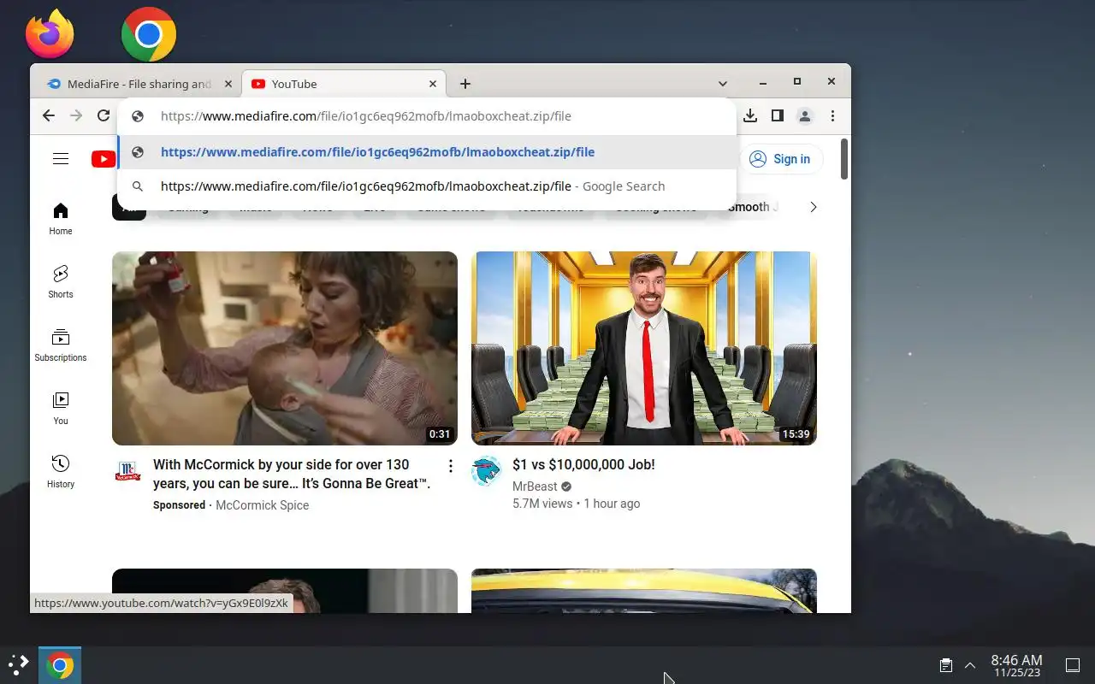
Task: Reload the current page
Action: point(104,115)
